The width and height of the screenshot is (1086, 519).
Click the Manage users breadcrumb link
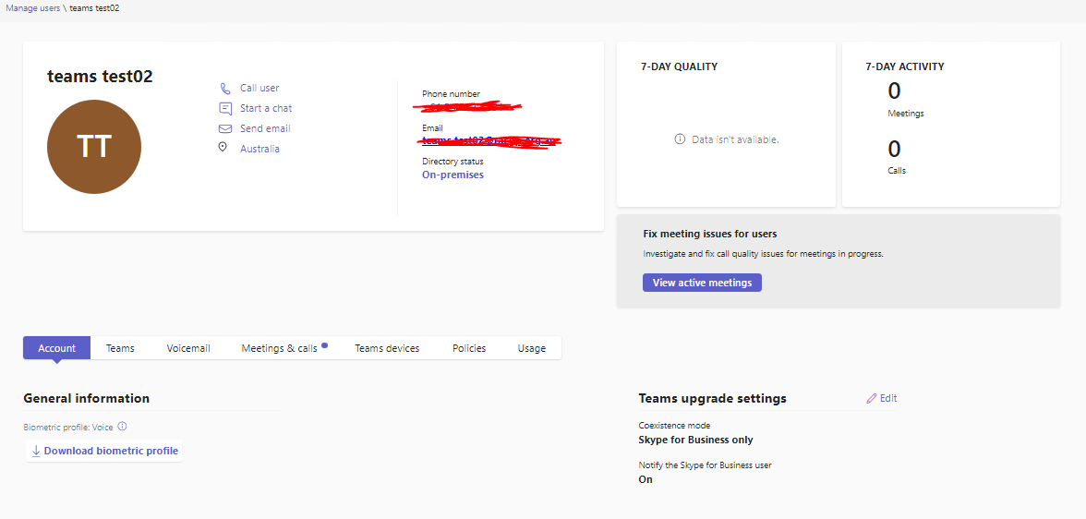tap(33, 8)
